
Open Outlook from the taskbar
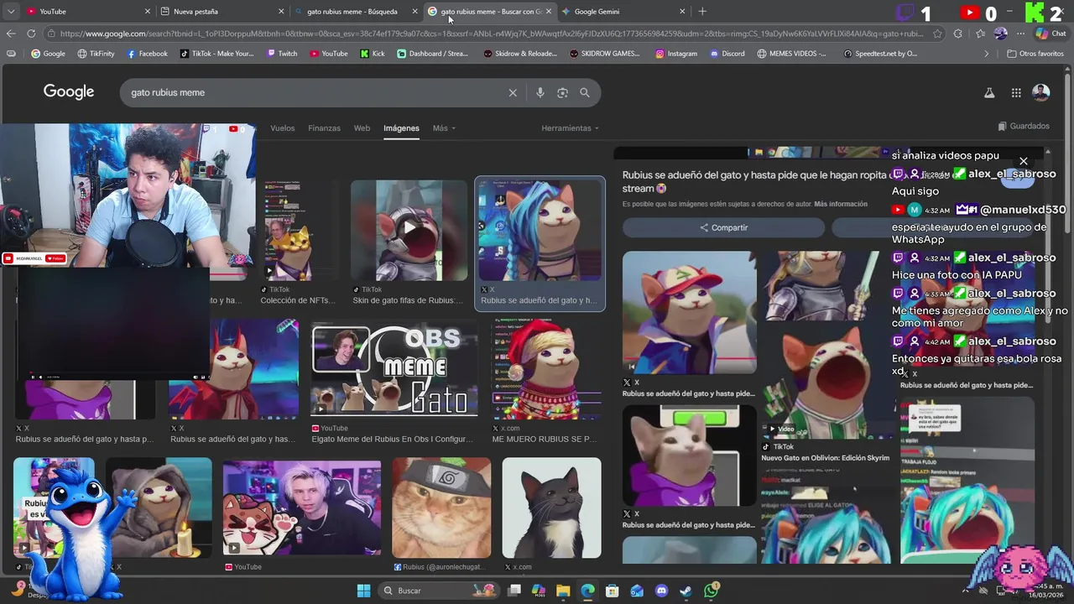pyautogui.click(x=637, y=591)
